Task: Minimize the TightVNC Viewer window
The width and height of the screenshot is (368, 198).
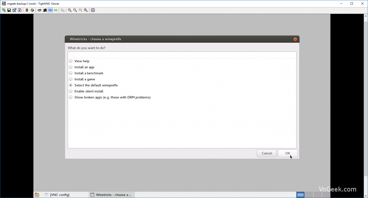Action: click(x=341, y=4)
